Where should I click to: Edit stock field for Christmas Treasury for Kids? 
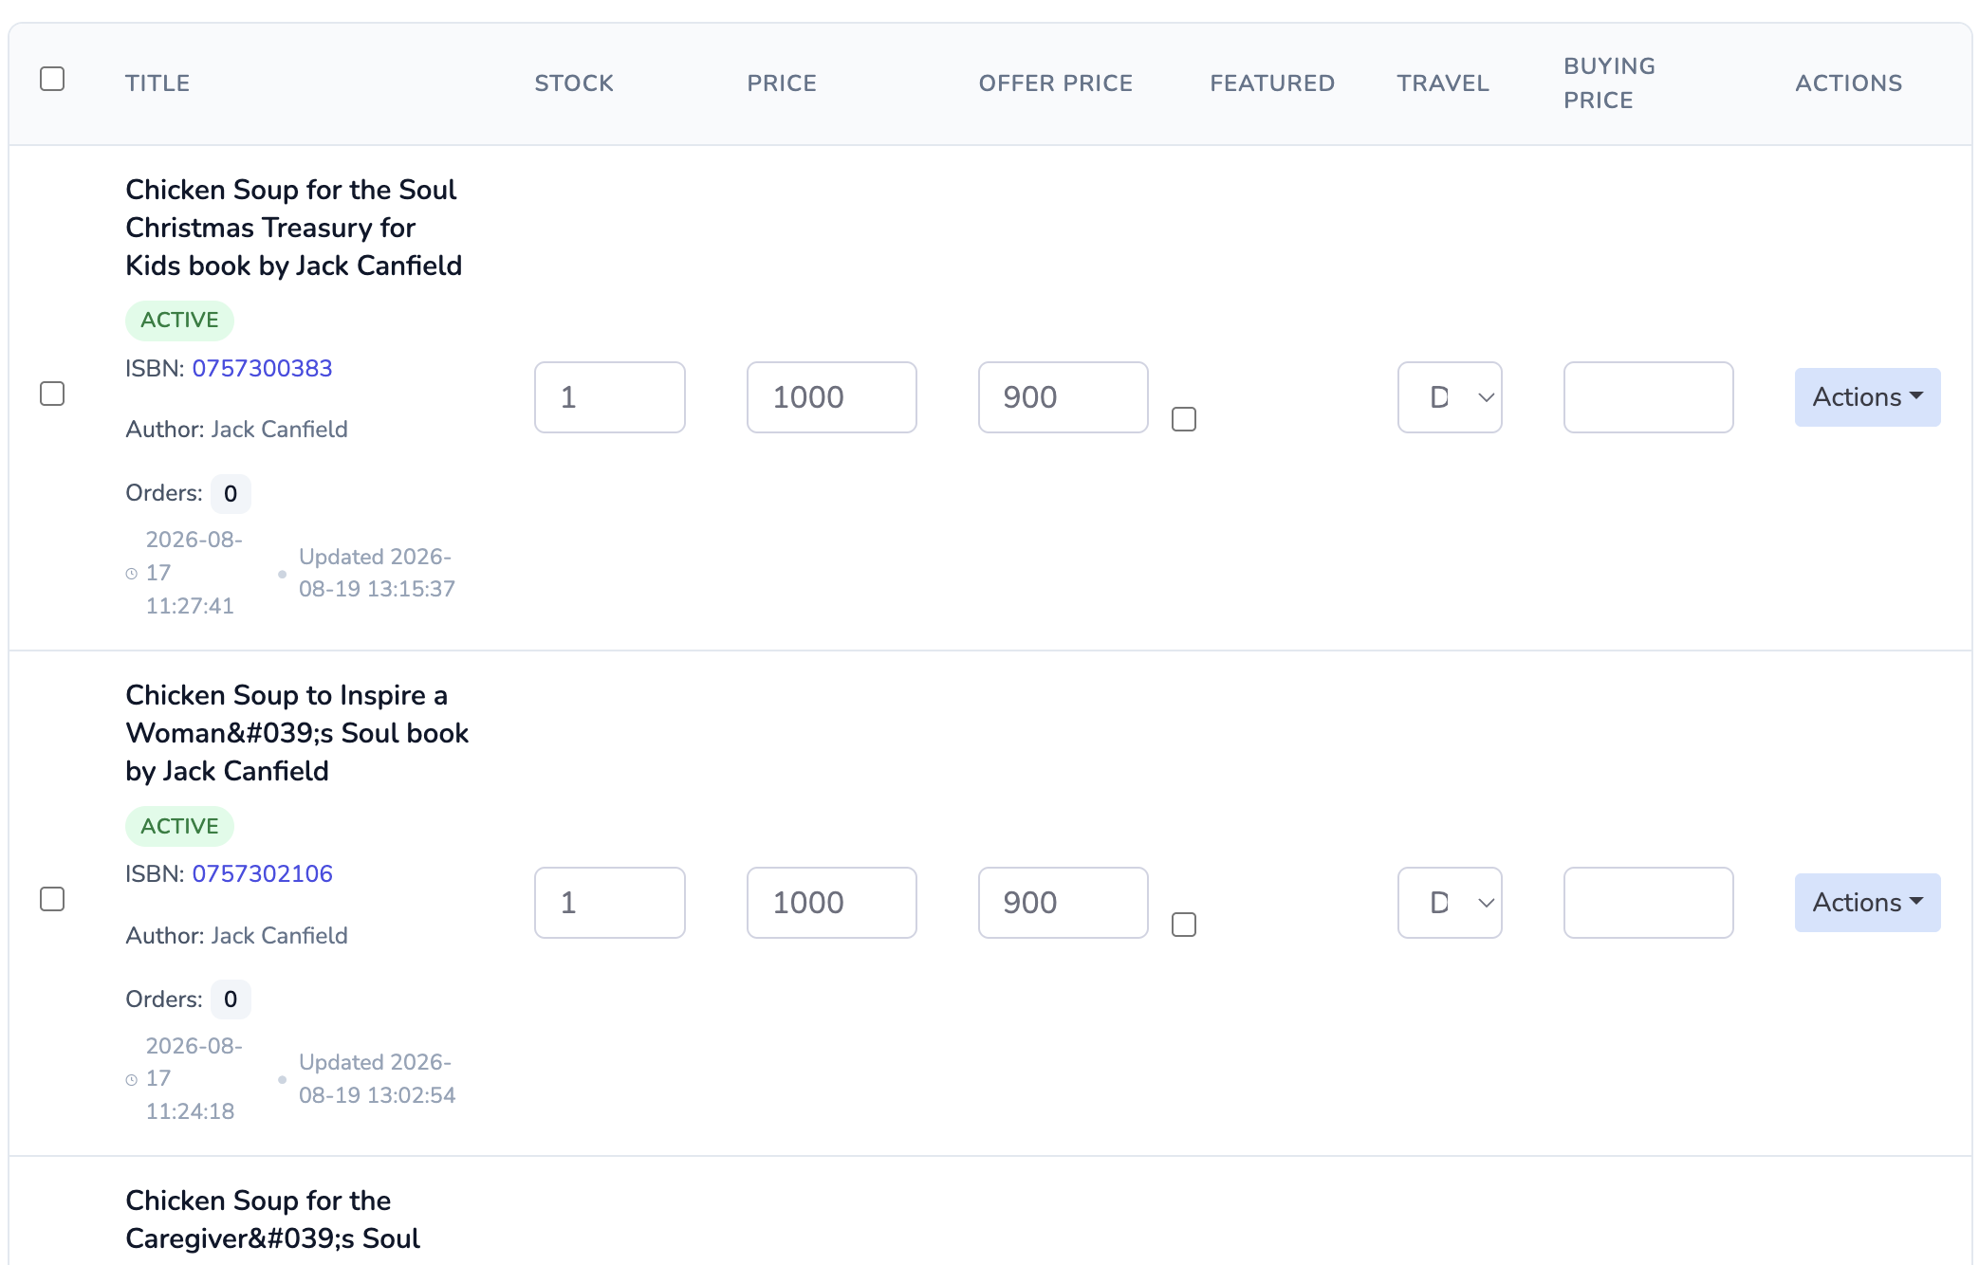click(610, 397)
